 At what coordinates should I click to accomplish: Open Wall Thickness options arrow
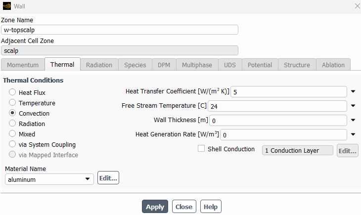coord(353,120)
